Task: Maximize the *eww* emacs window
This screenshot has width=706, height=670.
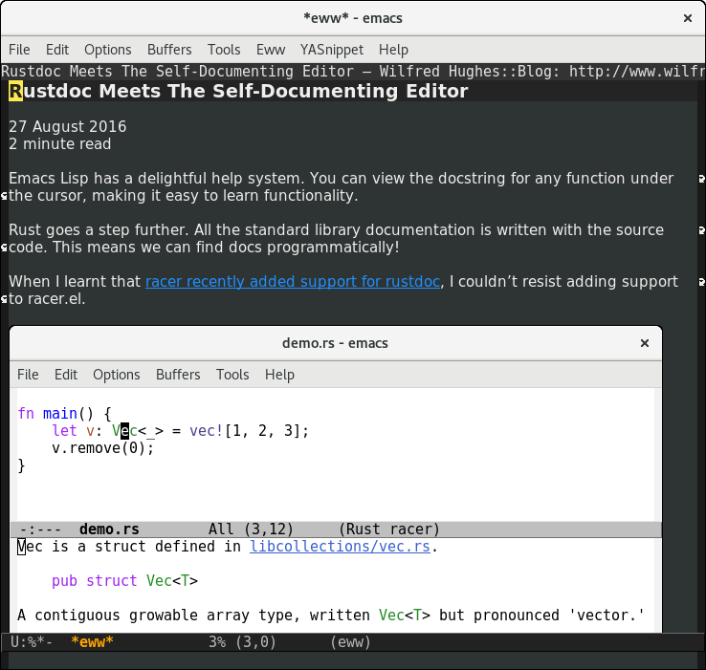Action: 659,17
